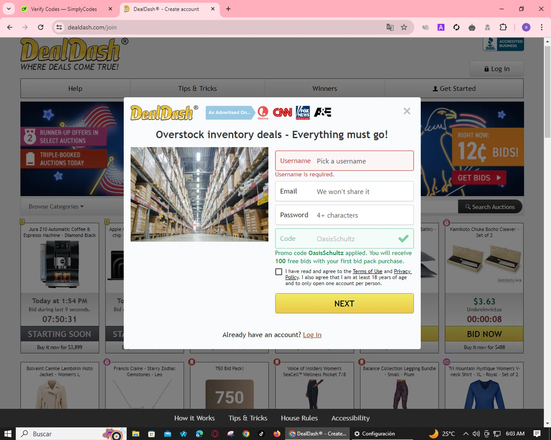Click the Fox News logo in dialog
Screen dimensions: 551x440
(x=303, y=112)
